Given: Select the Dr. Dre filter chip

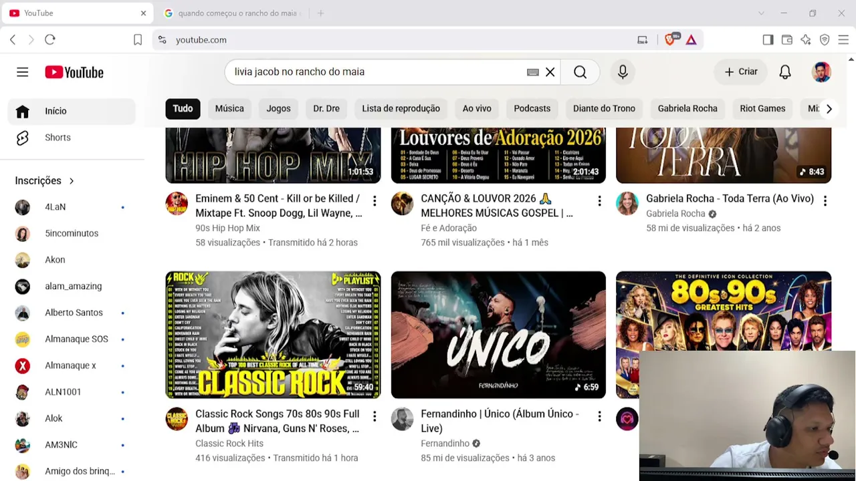Looking at the screenshot, I should 326,109.
